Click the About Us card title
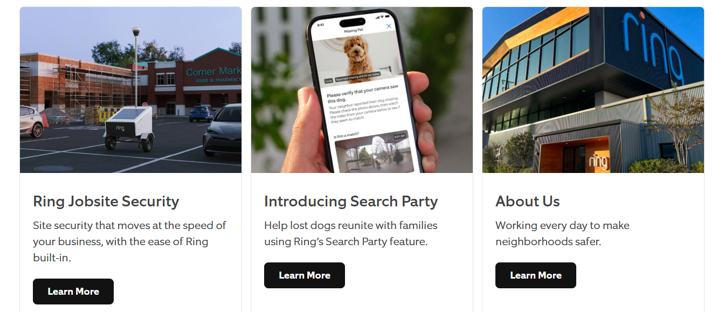Viewport: 725px width, 312px height. click(528, 202)
